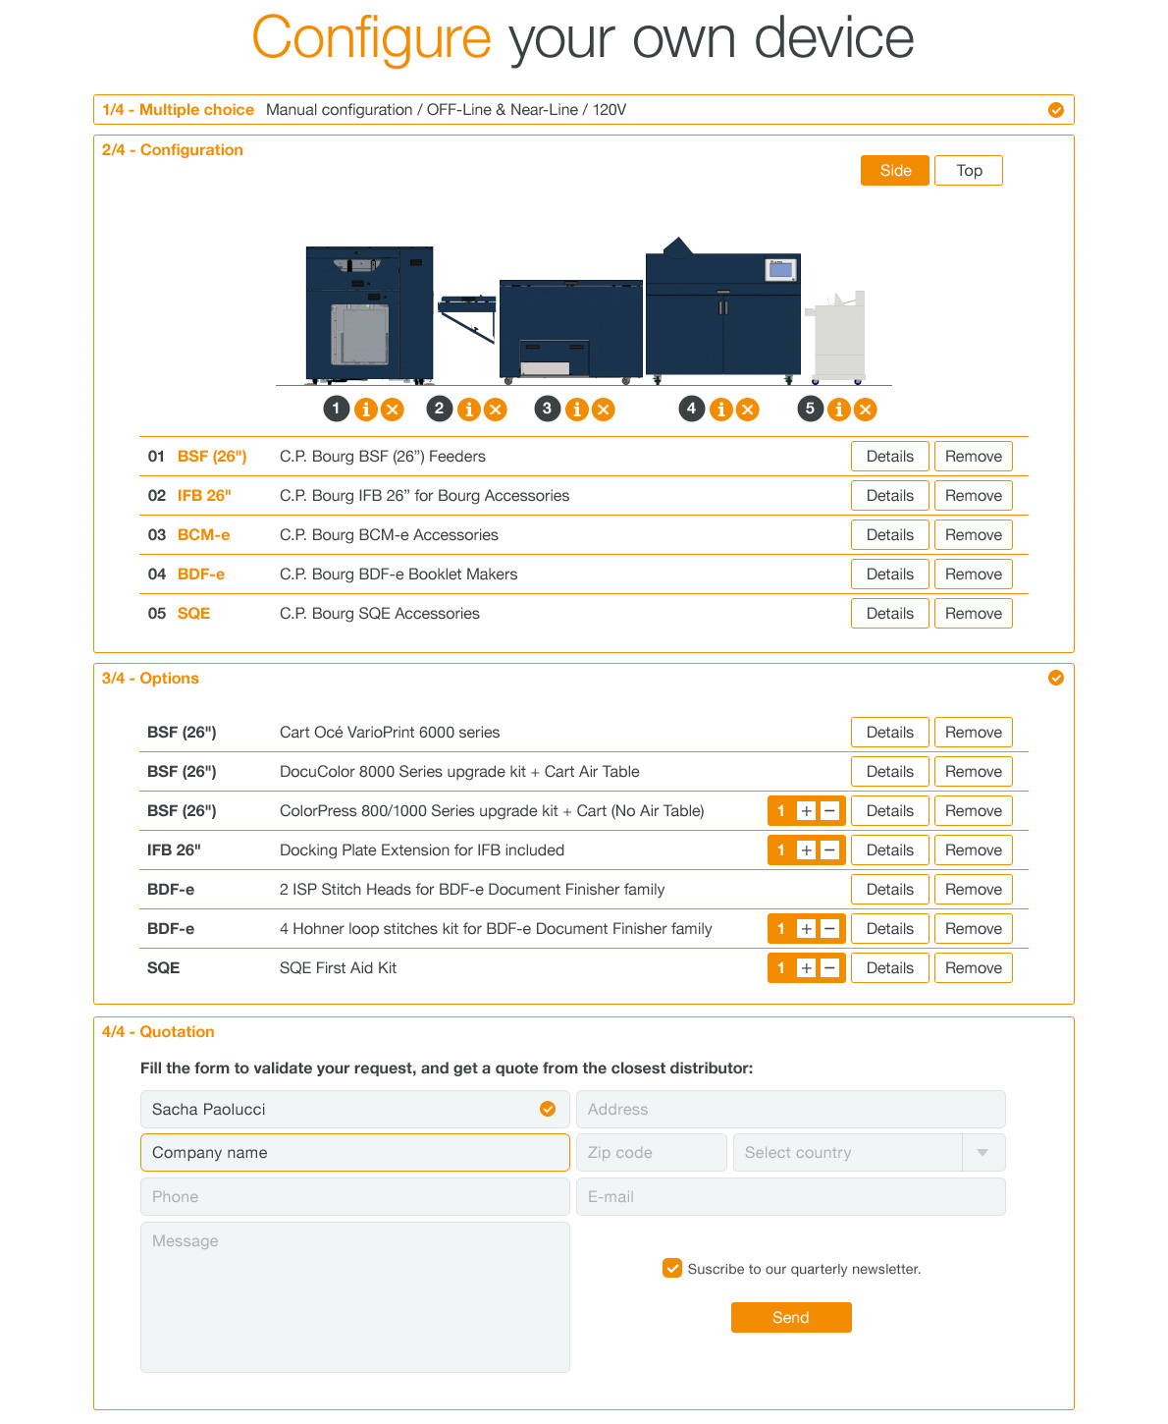Show details for BDF-e Booklet Makers
Screen dimensions: 1168x1424
(x=890, y=575)
